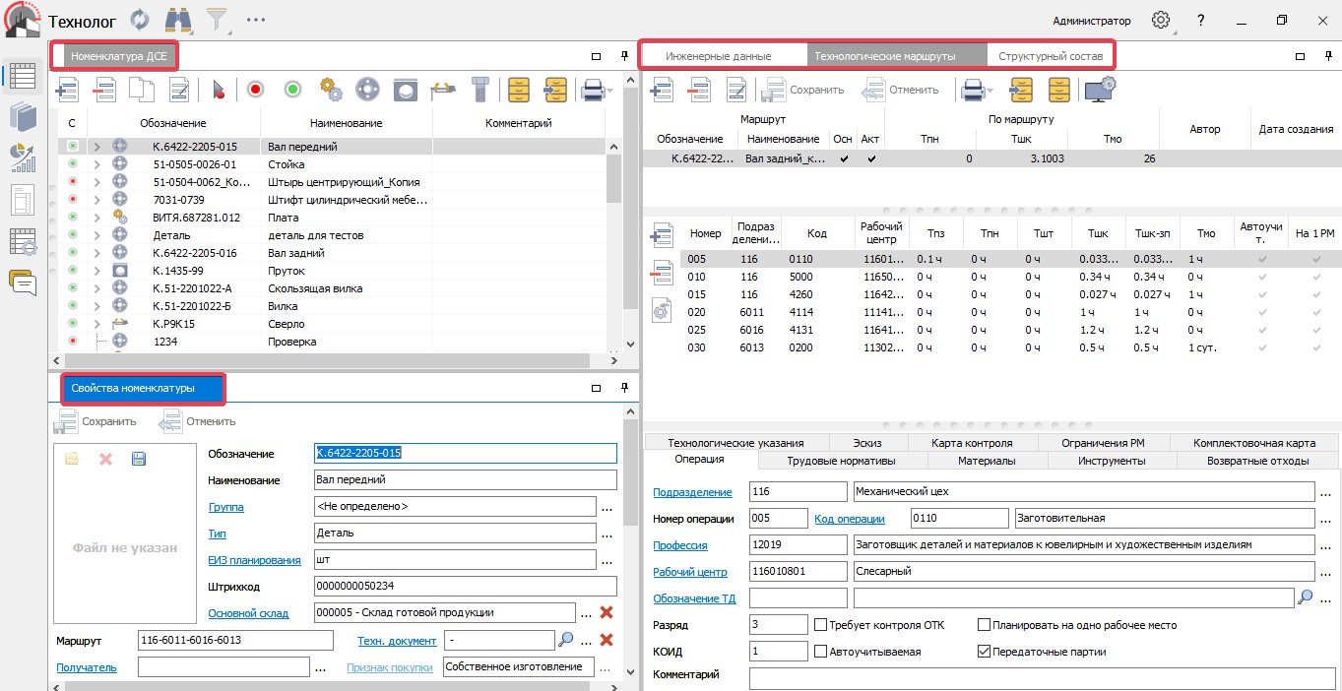
Task: Click the blue floppy disk icon in file box
Action: click(x=139, y=459)
